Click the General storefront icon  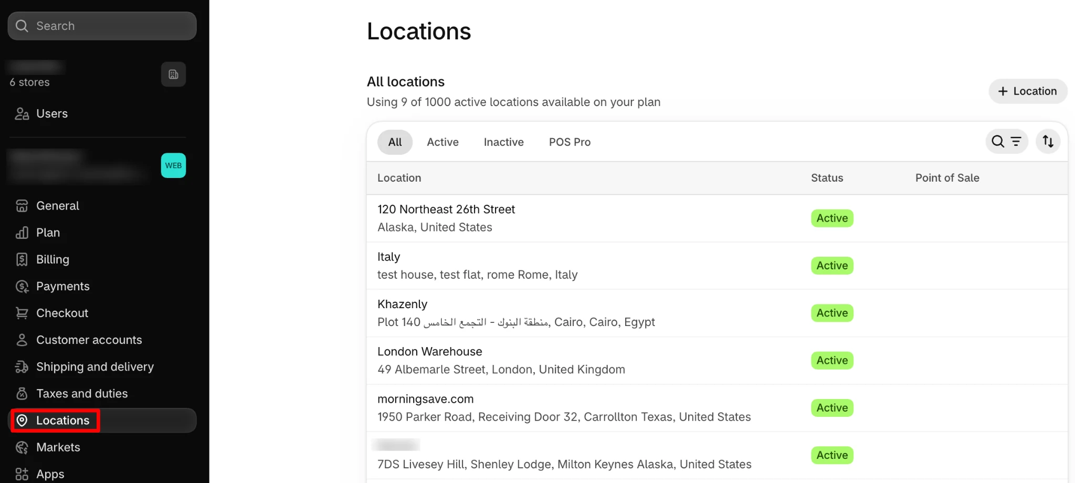[22, 206]
